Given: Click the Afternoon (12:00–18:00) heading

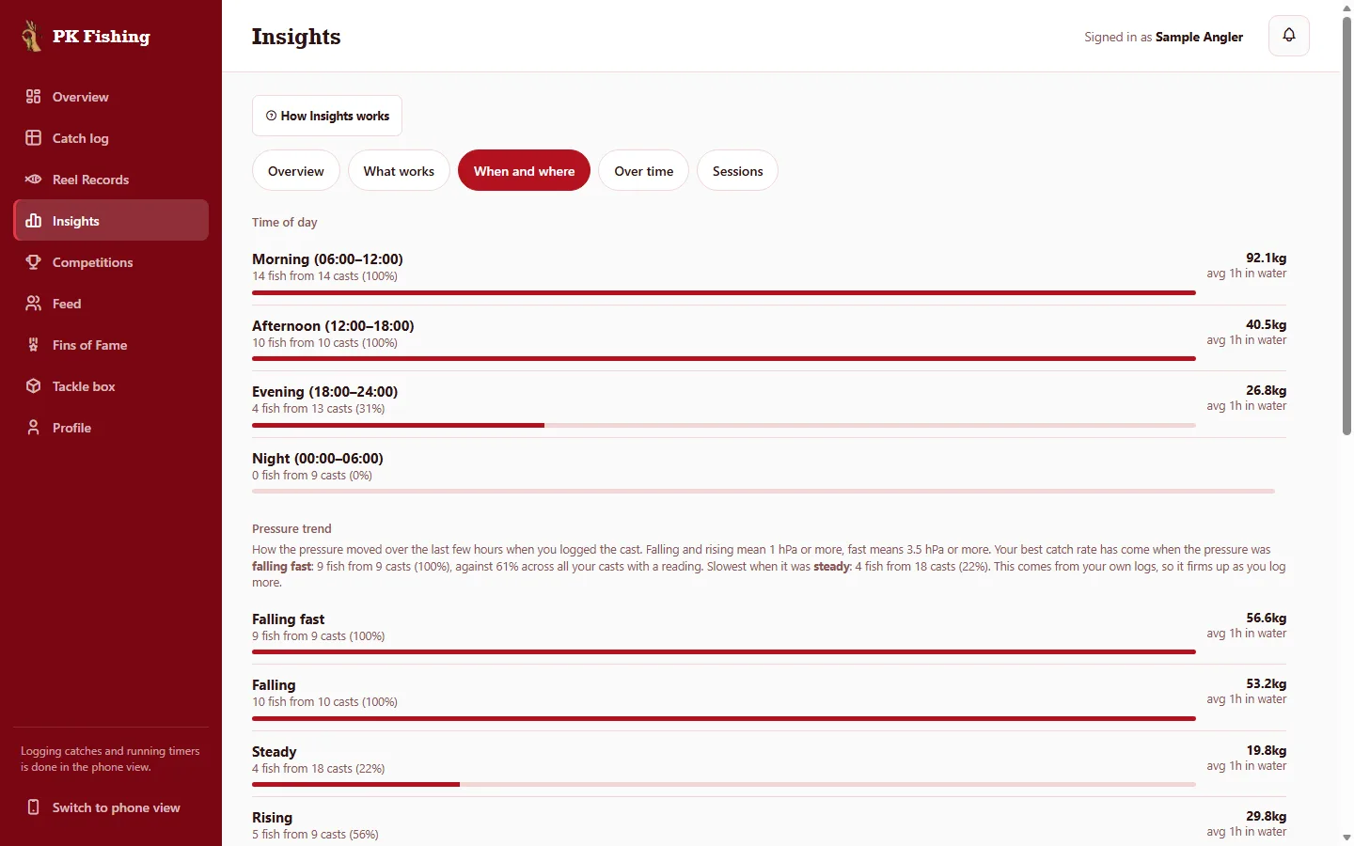Looking at the screenshot, I should 333,325.
